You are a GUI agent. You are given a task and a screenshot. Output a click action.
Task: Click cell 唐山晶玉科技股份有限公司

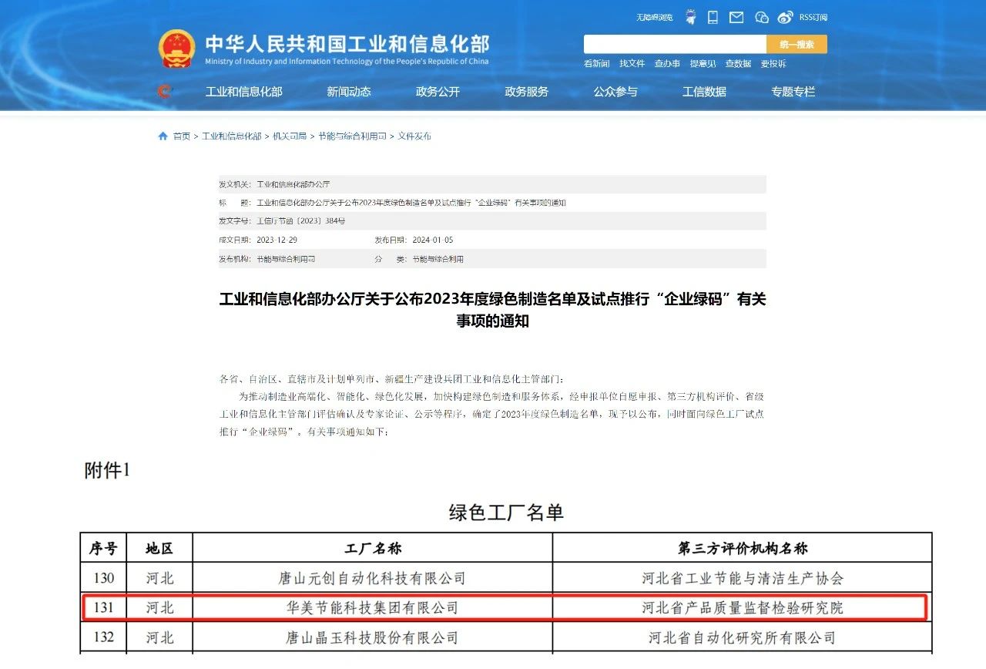point(372,637)
